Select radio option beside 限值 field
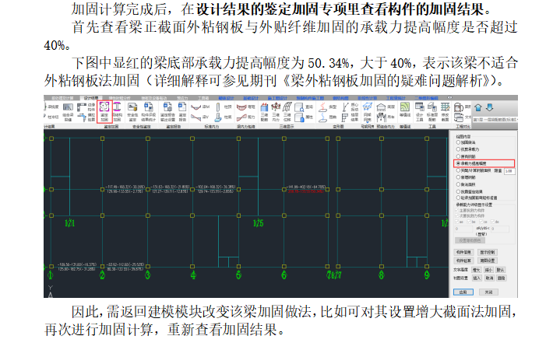Image resolution: width=546 pixels, height=350 pixels. coord(458,170)
